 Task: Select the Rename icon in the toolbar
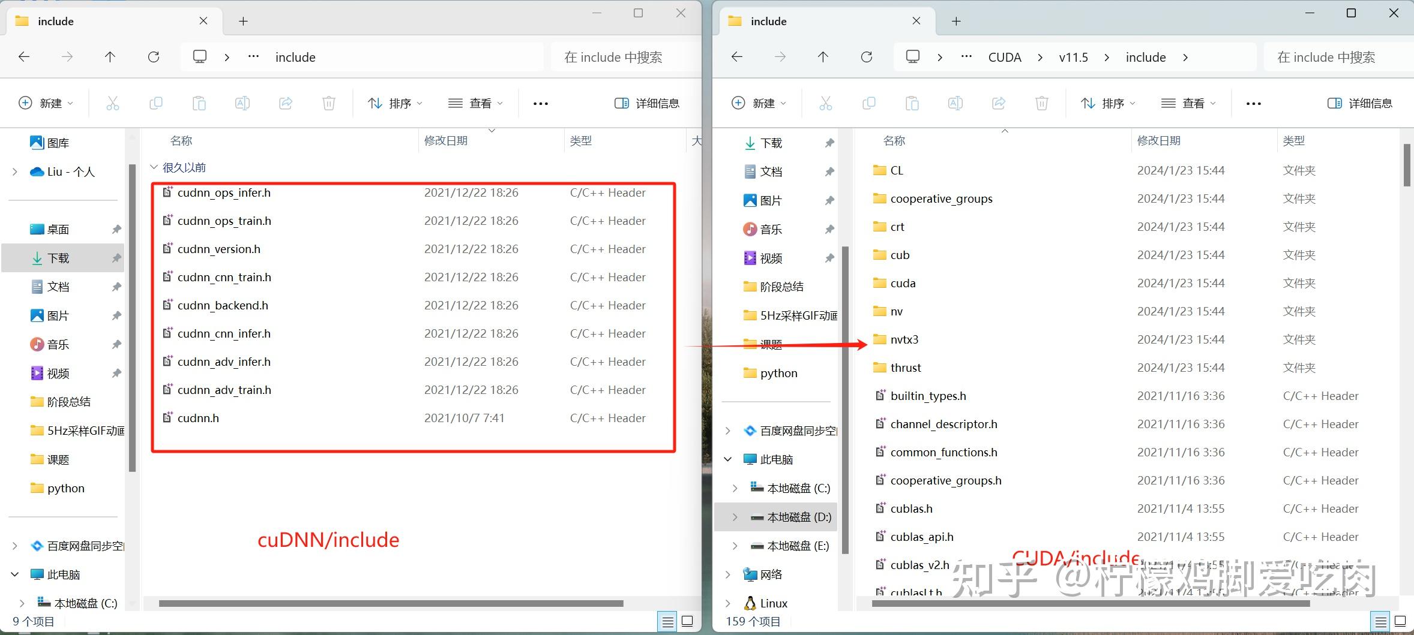[x=242, y=103]
